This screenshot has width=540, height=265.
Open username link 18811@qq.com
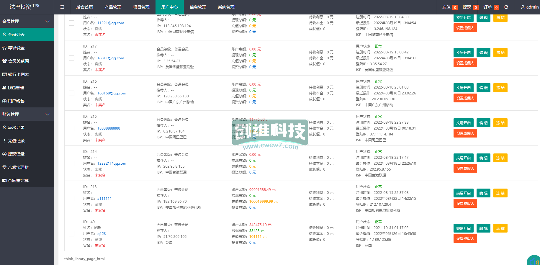pos(111,58)
